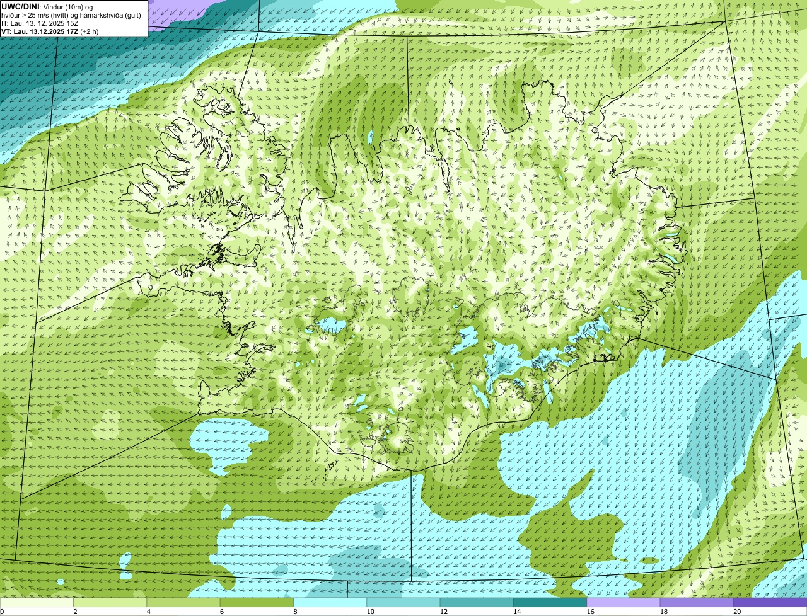Click the lilac legend swatch between 16 and 18
Viewport: 807px width, 616px height.
[624, 603]
